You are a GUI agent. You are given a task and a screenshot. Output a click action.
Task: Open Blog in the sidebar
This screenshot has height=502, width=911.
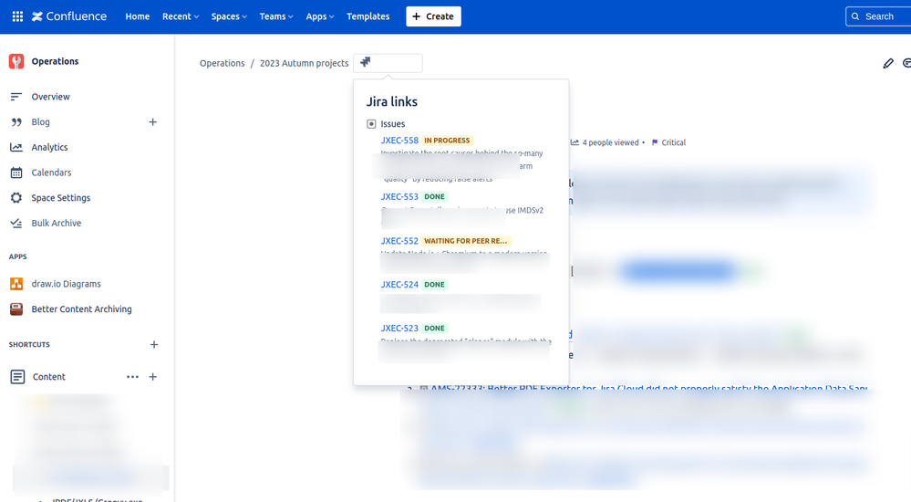[x=41, y=121]
